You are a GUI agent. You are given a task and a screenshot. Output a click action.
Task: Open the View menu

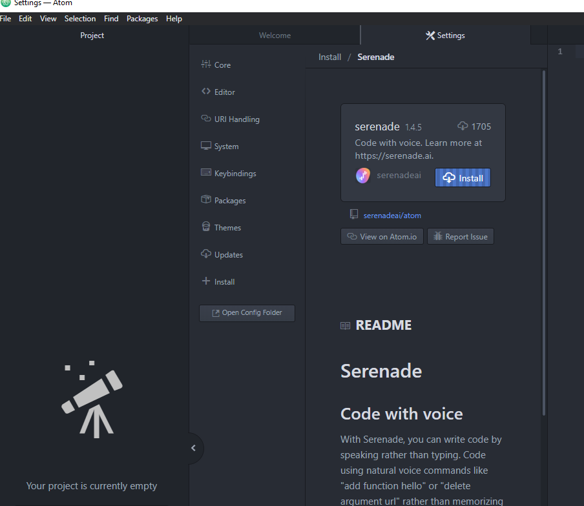click(x=48, y=19)
